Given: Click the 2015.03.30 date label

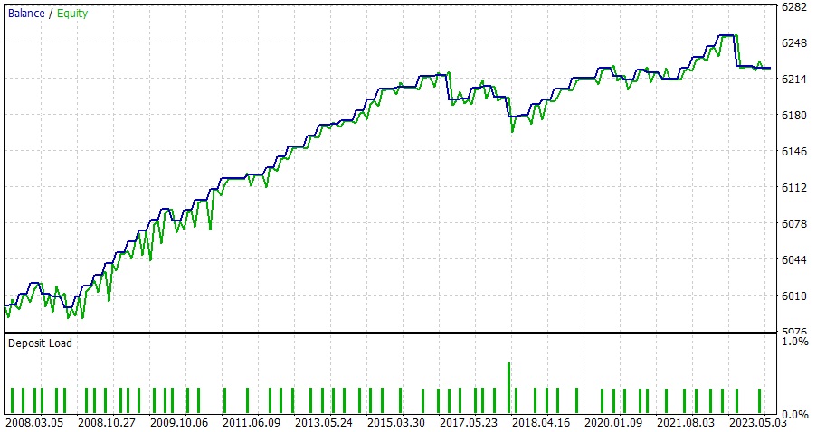Looking at the screenshot, I should click(396, 423).
